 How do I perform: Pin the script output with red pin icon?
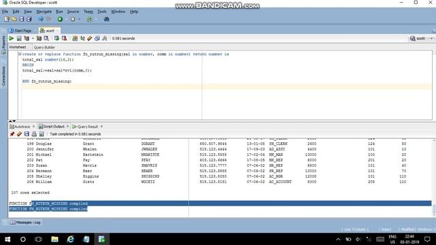click(x=12, y=134)
